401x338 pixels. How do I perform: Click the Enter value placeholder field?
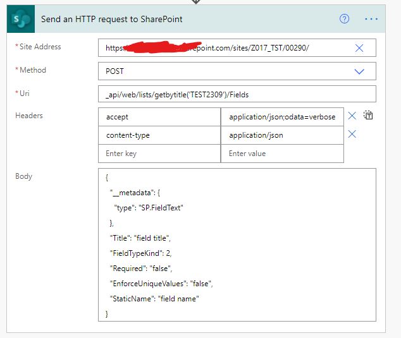tap(282, 154)
